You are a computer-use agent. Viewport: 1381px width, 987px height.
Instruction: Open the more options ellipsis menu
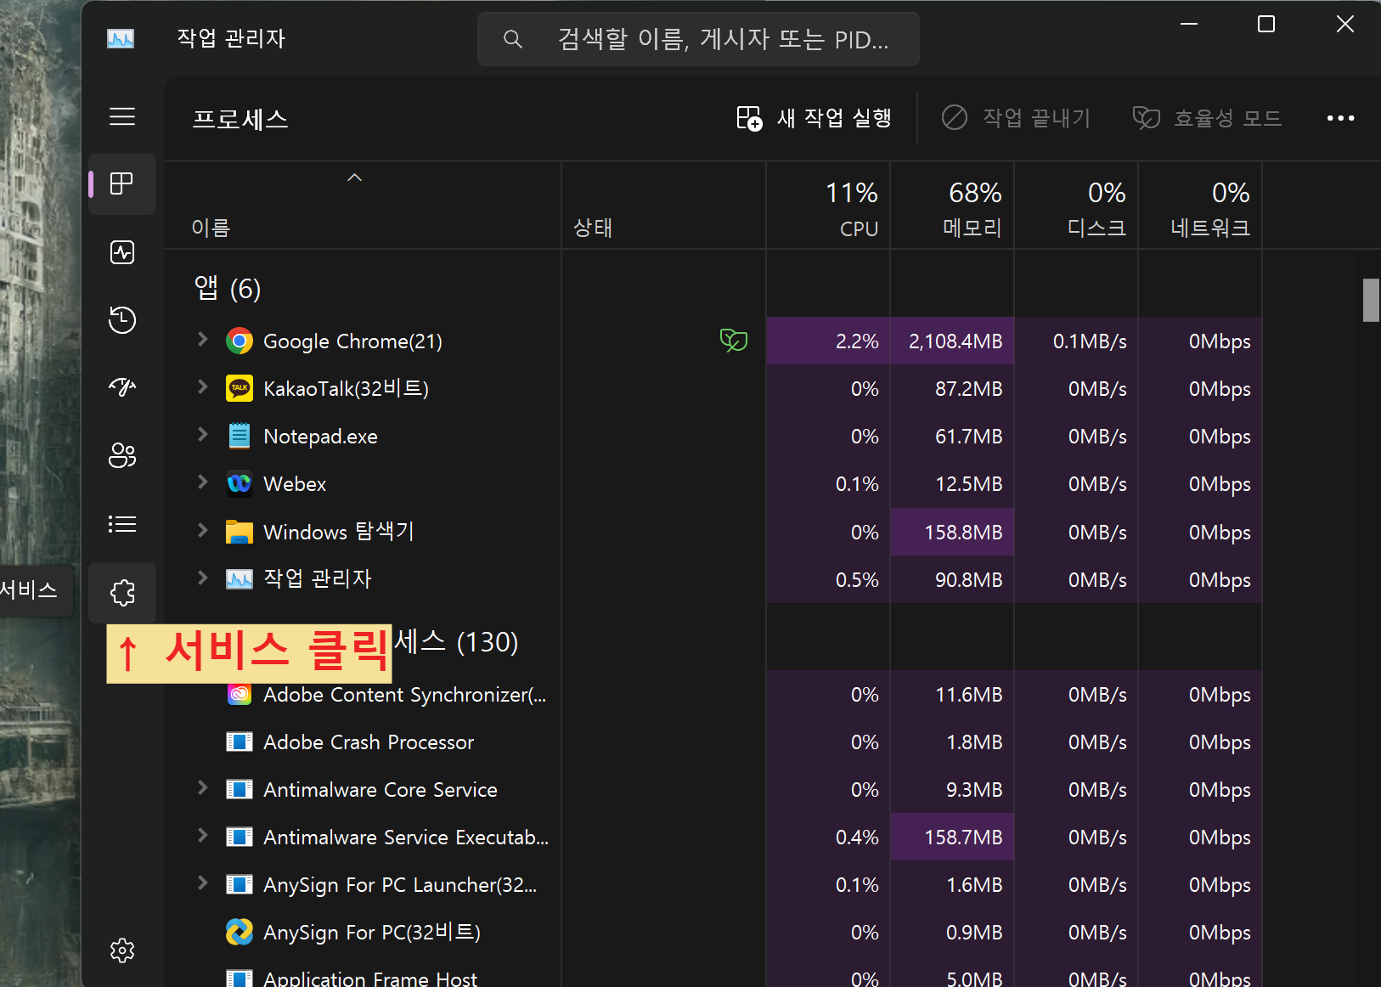[x=1341, y=118]
